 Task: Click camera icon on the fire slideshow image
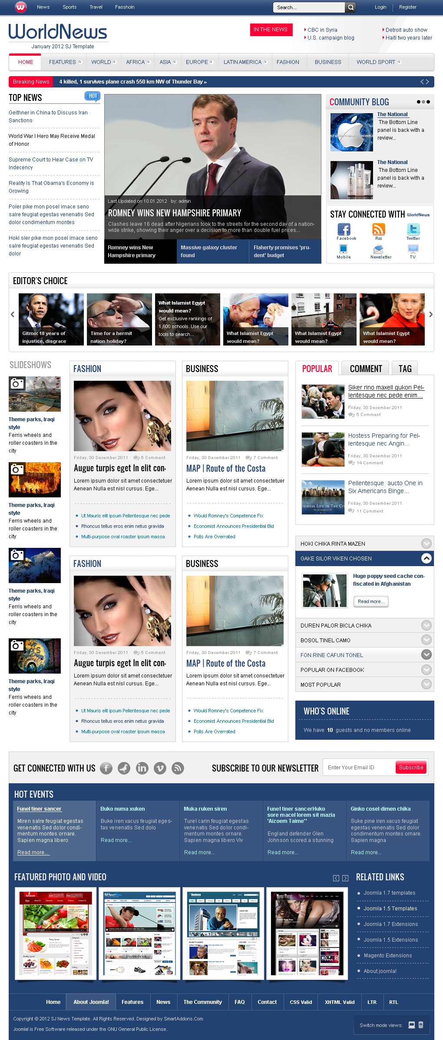pyautogui.click(x=17, y=469)
